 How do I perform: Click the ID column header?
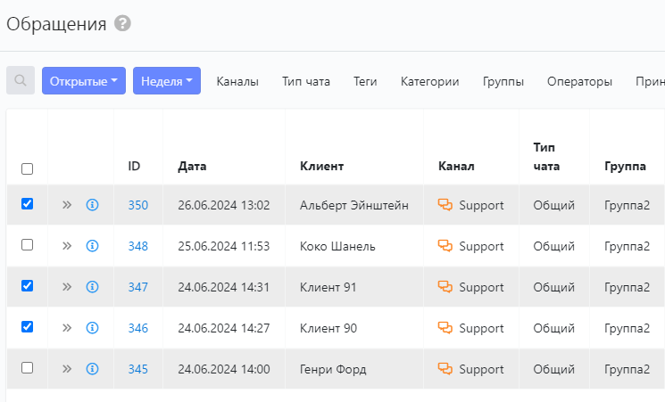(x=134, y=166)
